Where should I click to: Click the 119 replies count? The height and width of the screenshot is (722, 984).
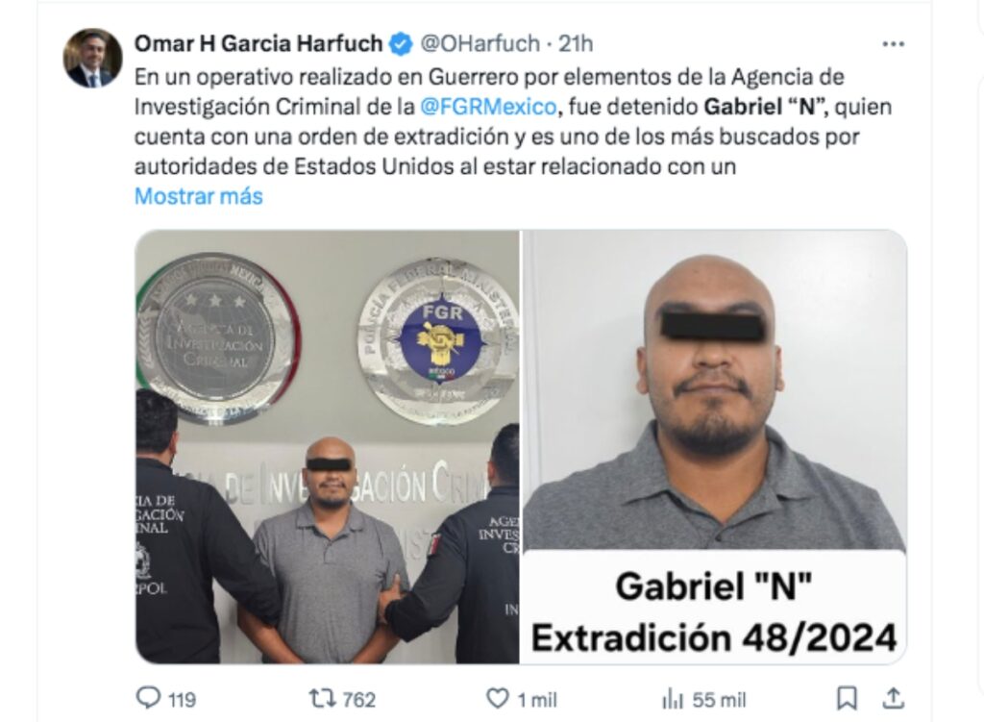click(182, 699)
